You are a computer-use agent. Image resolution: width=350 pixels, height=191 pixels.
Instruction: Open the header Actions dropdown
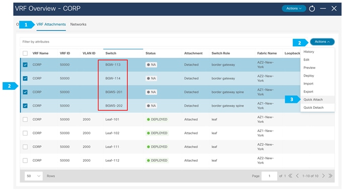pyautogui.click(x=294, y=9)
